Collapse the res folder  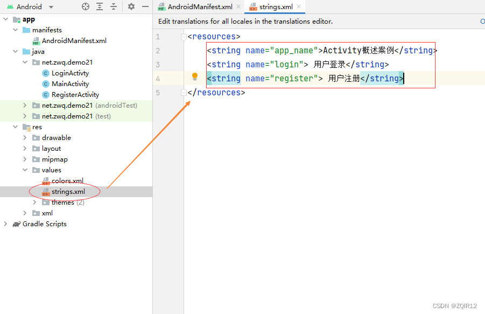point(15,127)
